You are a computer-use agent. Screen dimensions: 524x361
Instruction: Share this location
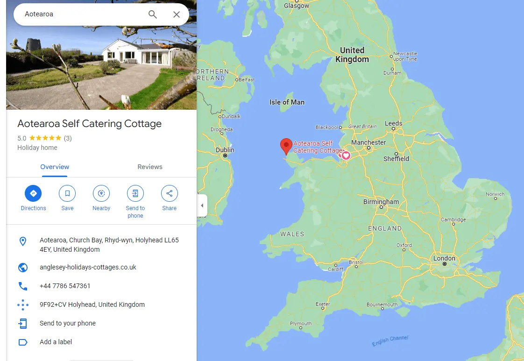click(170, 193)
